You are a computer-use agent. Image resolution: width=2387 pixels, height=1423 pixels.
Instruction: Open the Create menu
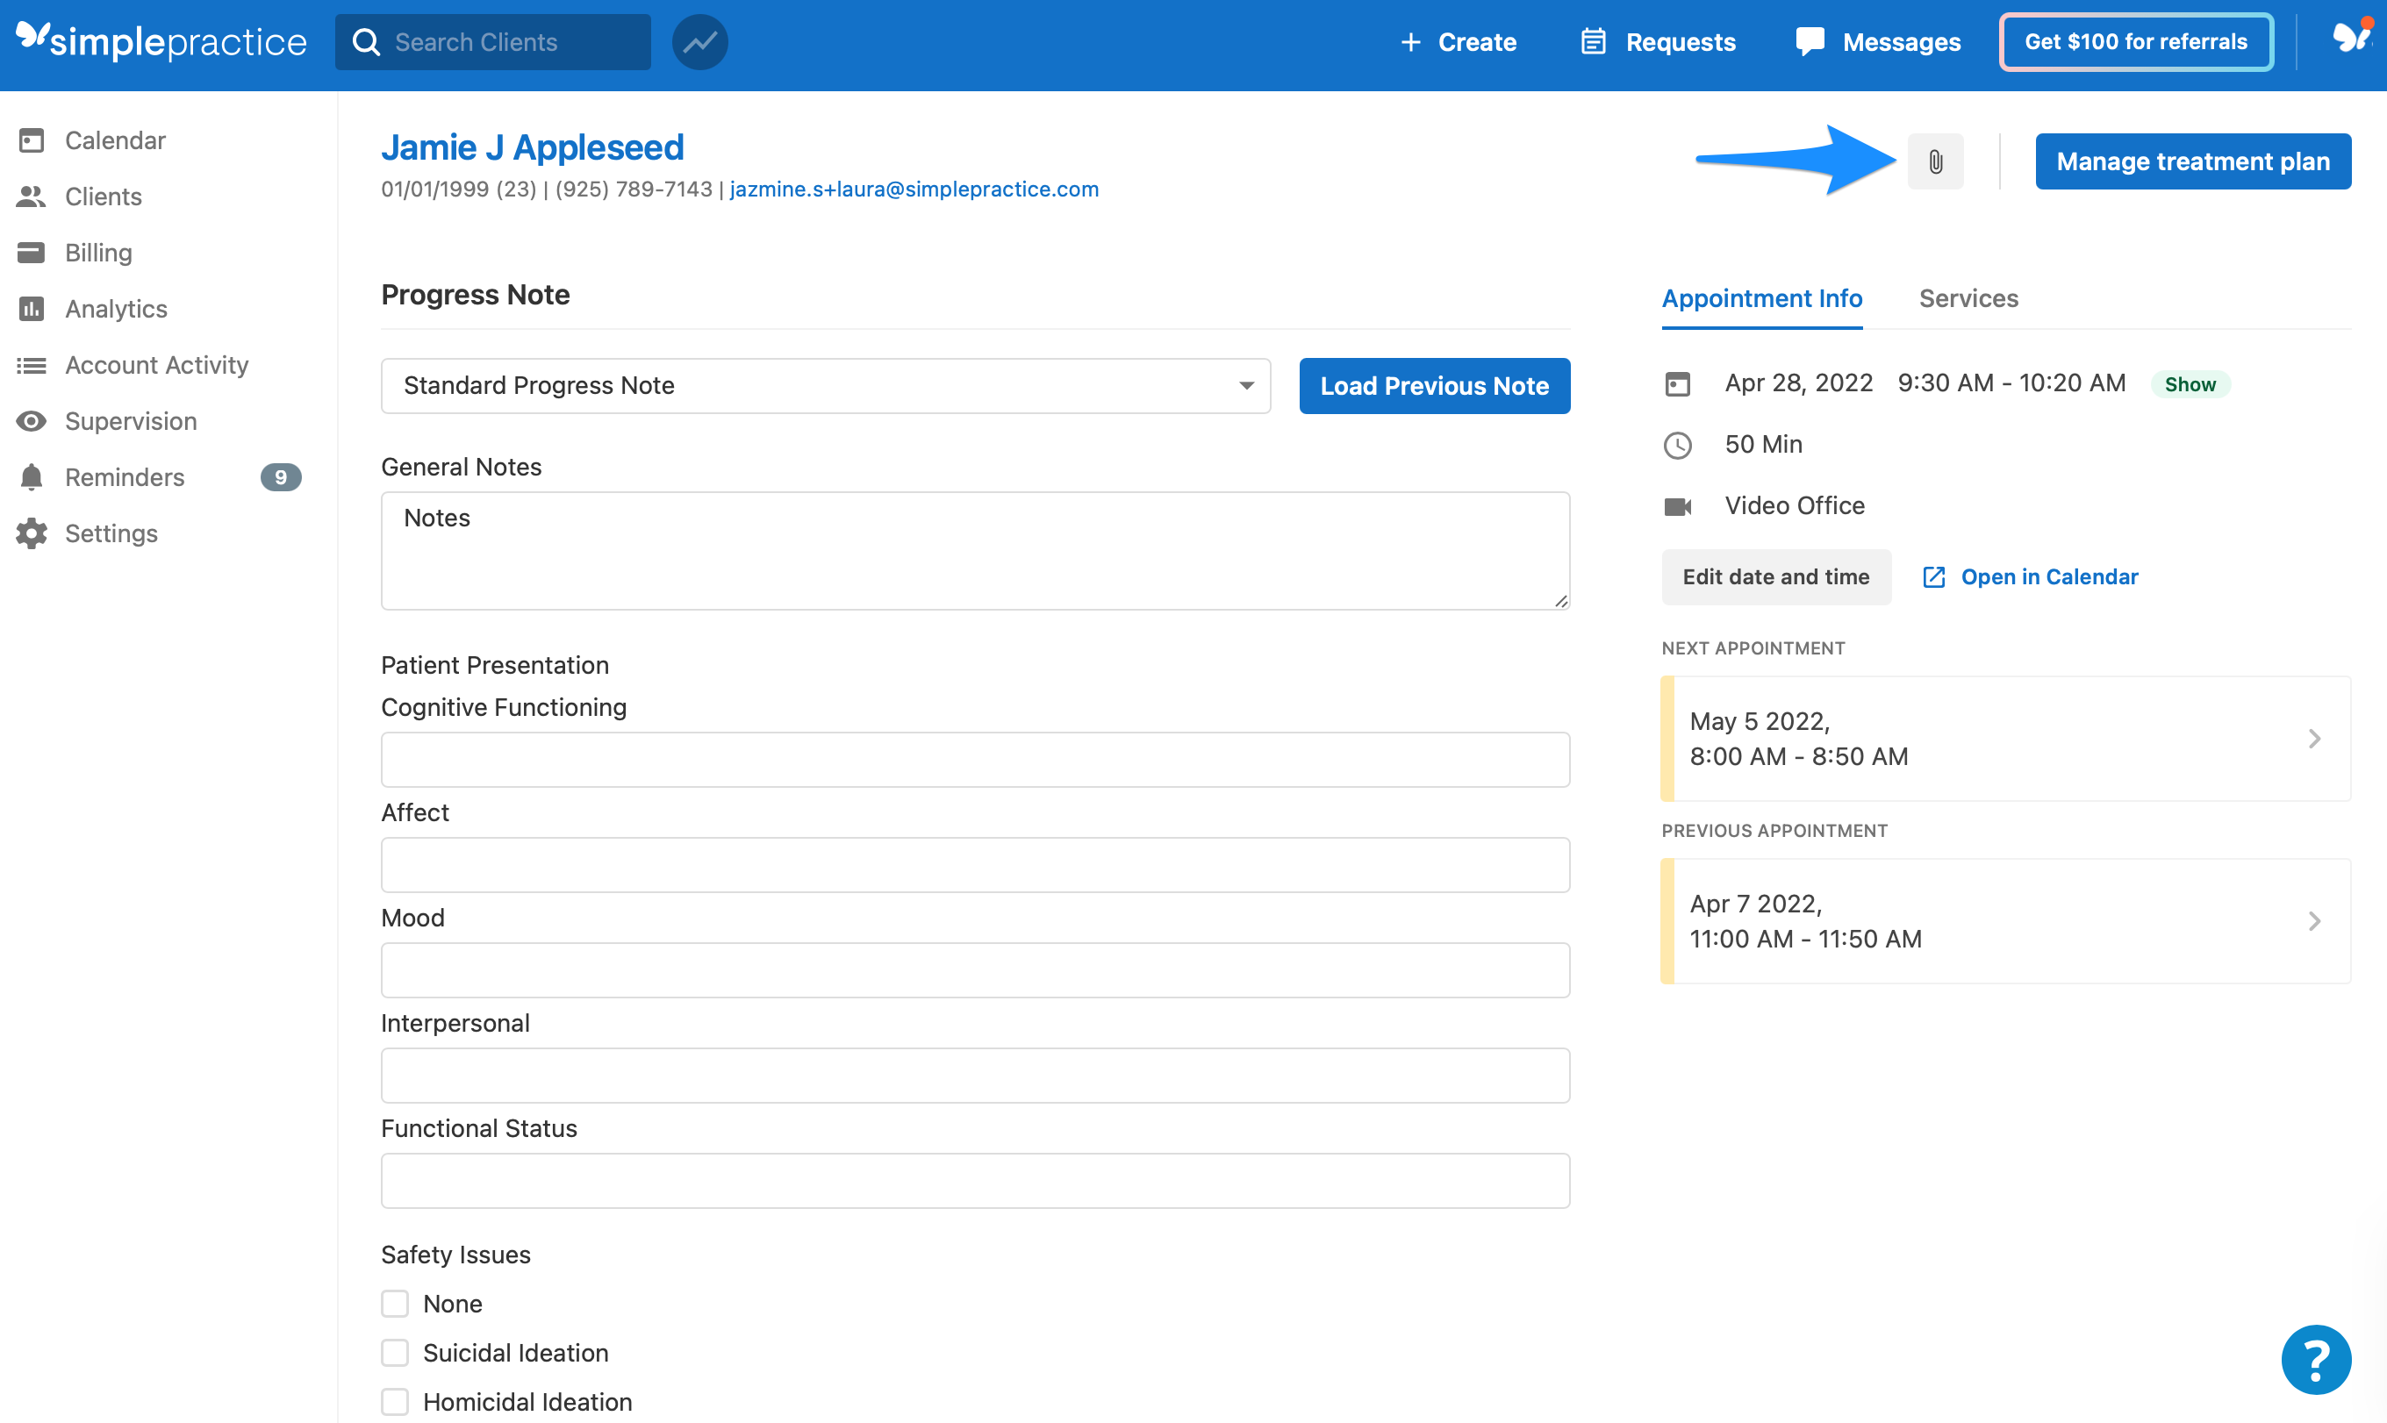point(1458,41)
